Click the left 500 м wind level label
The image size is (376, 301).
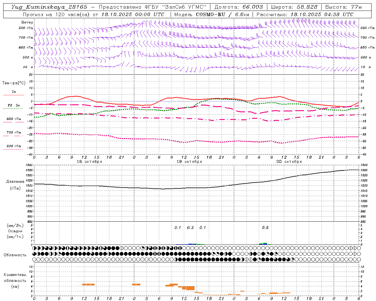[x=28, y=57]
